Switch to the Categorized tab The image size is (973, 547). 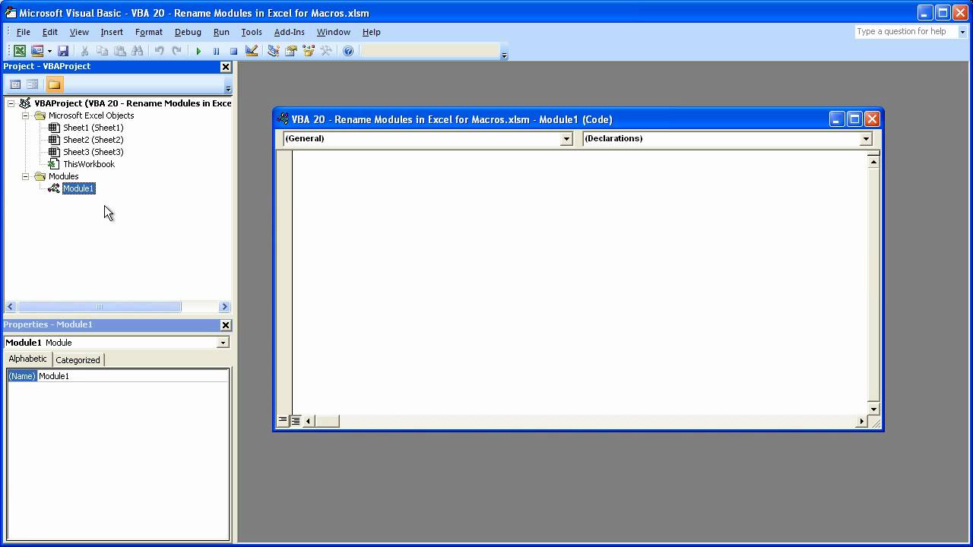[78, 360]
